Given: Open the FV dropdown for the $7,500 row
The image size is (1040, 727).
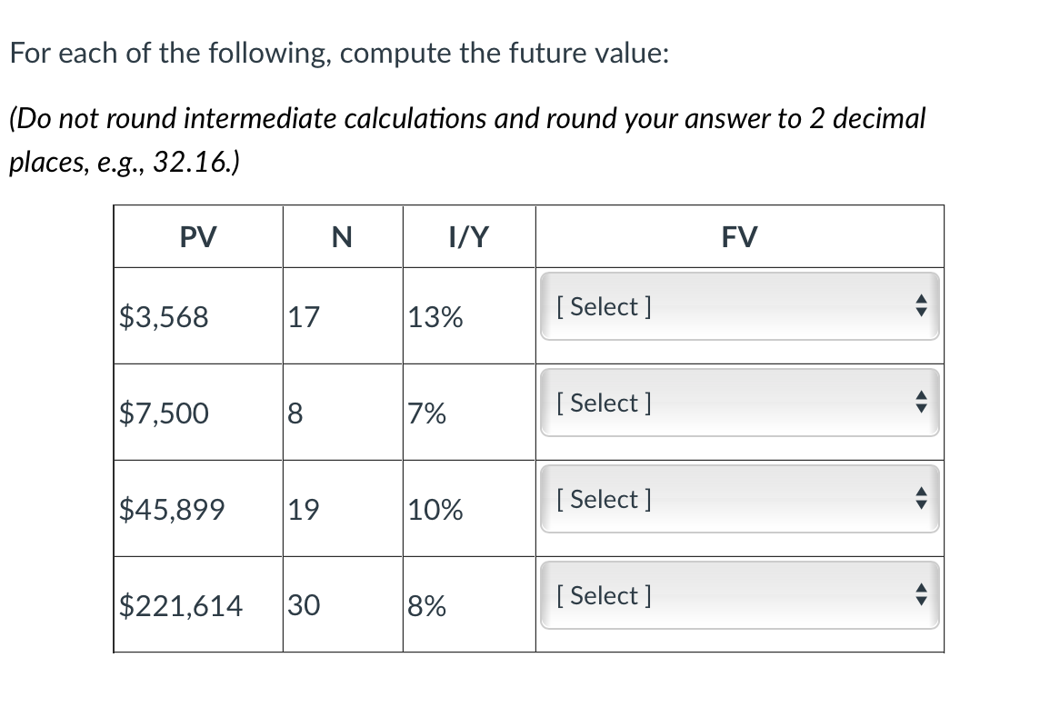Looking at the screenshot, I should [x=739, y=403].
